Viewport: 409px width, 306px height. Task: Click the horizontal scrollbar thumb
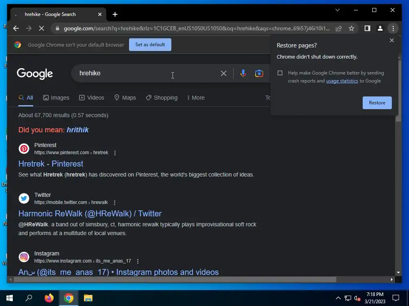click(175, 280)
